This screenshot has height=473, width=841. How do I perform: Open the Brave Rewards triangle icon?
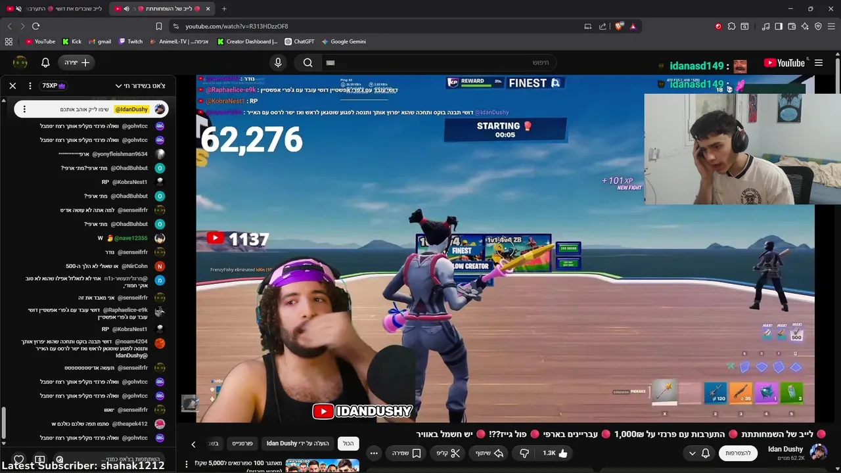pyautogui.click(x=633, y=26)
